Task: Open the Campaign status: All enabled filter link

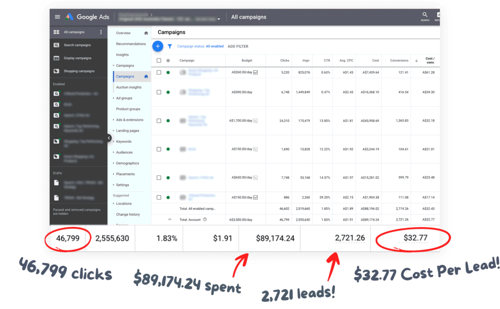Action: 200,46
